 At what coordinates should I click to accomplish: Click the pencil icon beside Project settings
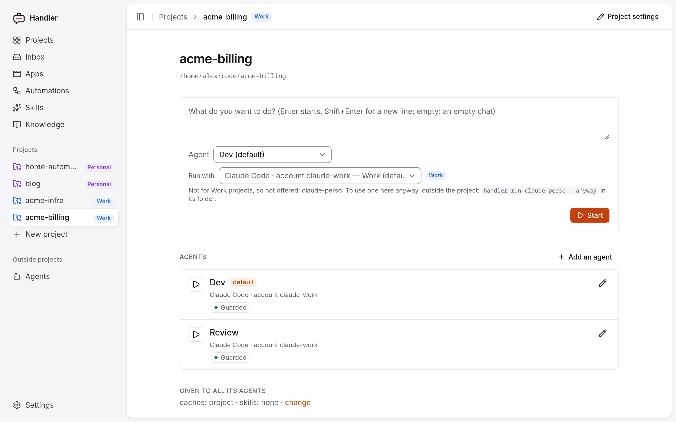pyautogui.click(x=600, y=17)
